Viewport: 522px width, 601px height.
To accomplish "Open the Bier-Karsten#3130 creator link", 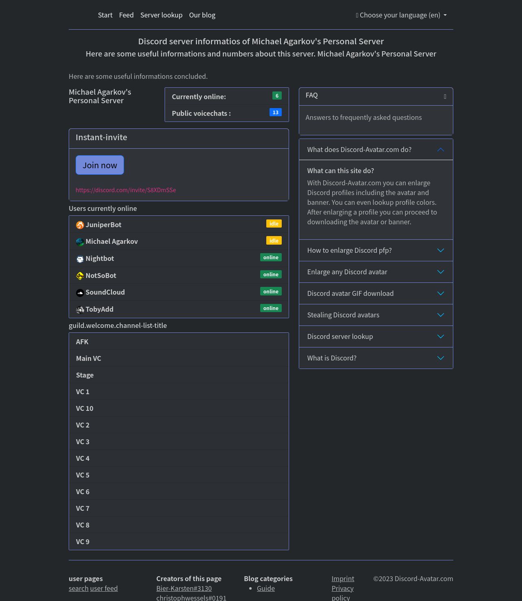I will [184, 588].
